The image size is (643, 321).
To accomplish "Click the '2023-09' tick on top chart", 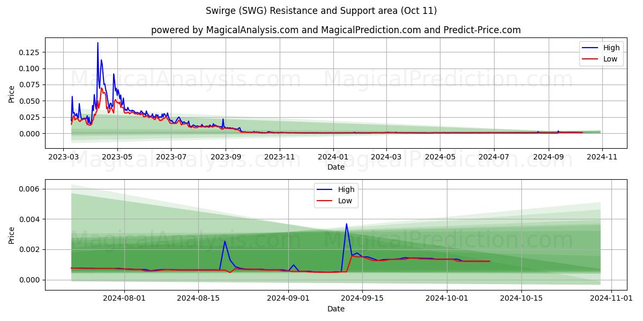I will [x=226, y=157].
